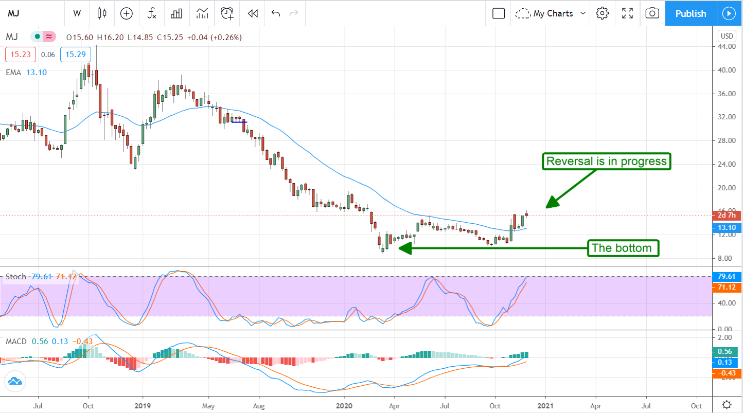743x413 pixels.
Task: Open time axis settings gear
Action: click(x=727, y=404)
